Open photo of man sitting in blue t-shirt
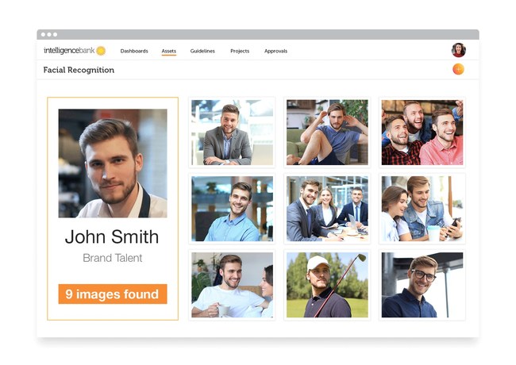The width and height of the screenshot is (516, 365). click(x=327, y=133)
